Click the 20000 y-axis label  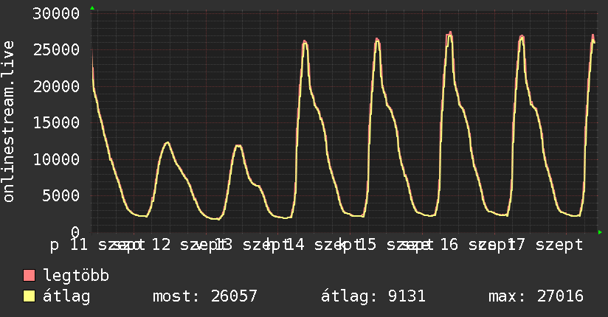pyautogui.click(x=56, y=86)
